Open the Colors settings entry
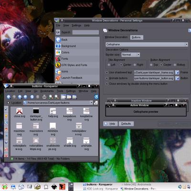This screenshot has width=191, height=191. pos(77,53)
